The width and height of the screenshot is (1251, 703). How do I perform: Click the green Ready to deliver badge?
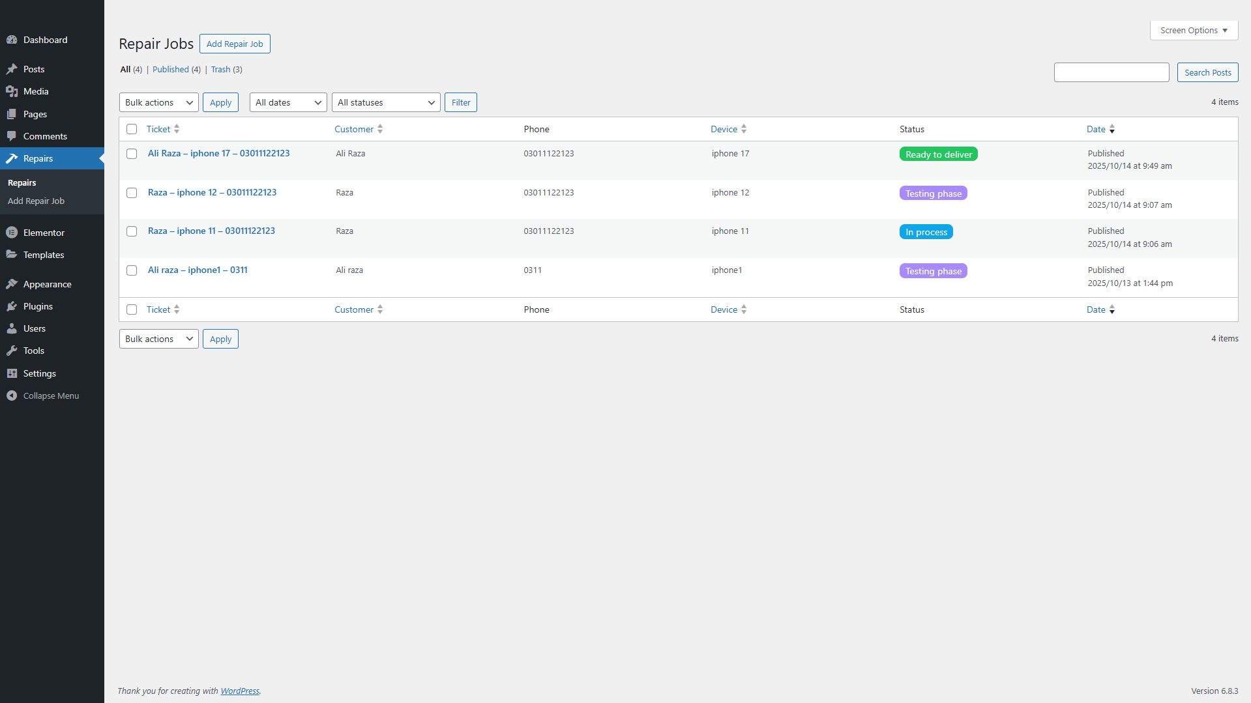coord(938,154)
